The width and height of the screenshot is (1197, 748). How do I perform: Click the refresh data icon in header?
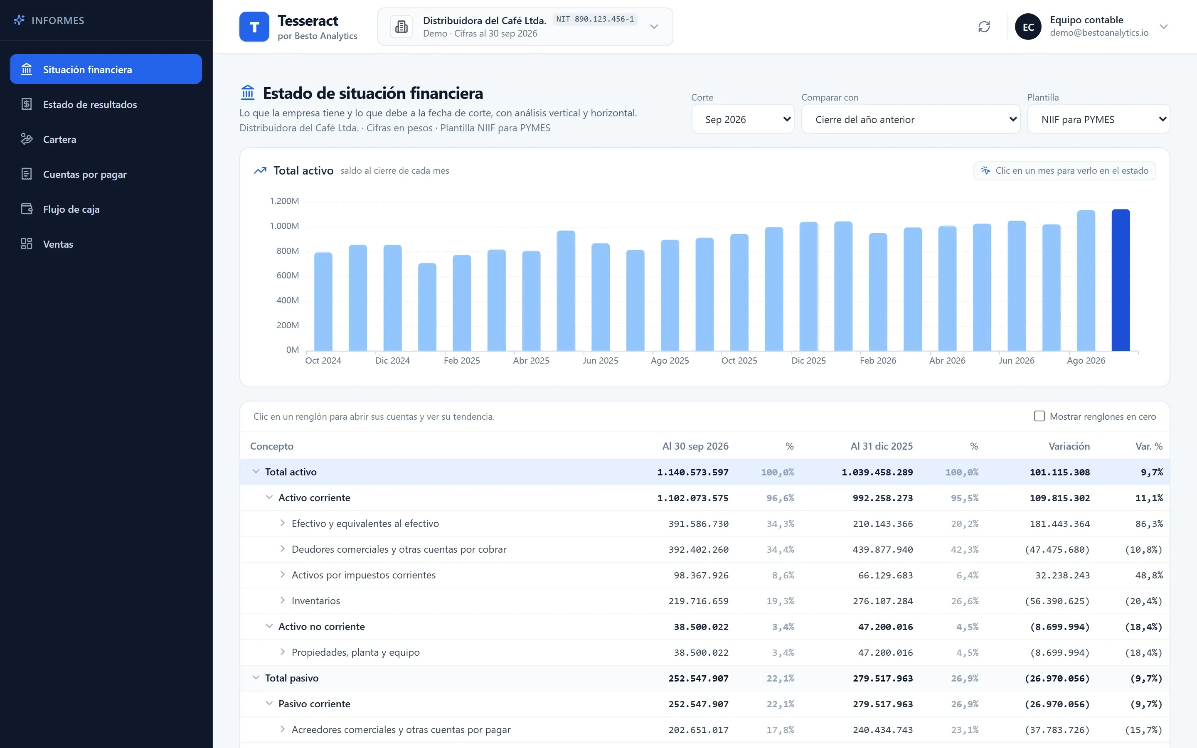click(x=984, y=27)
